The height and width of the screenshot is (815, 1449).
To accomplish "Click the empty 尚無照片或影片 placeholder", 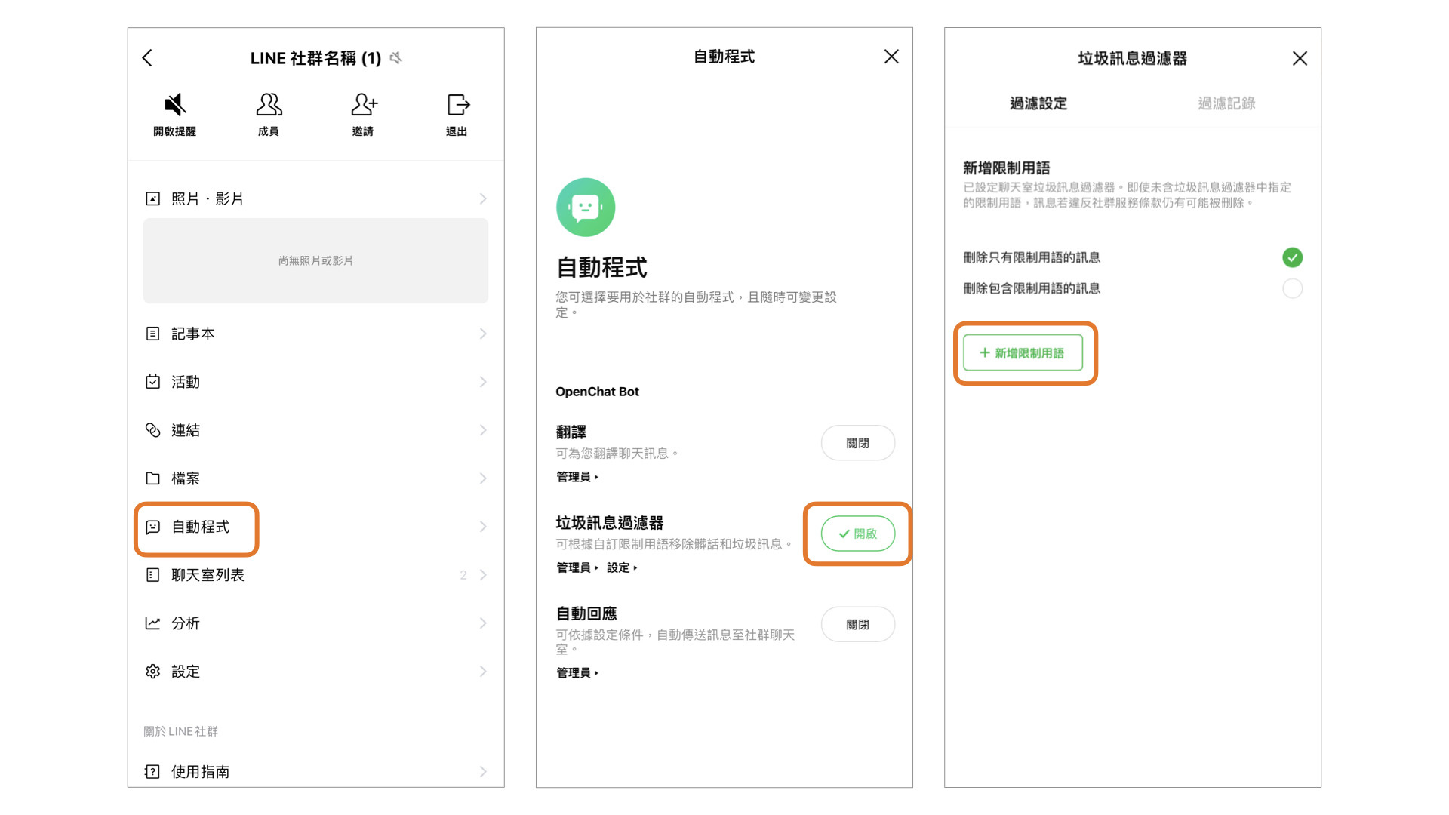I will pos(315,261).
